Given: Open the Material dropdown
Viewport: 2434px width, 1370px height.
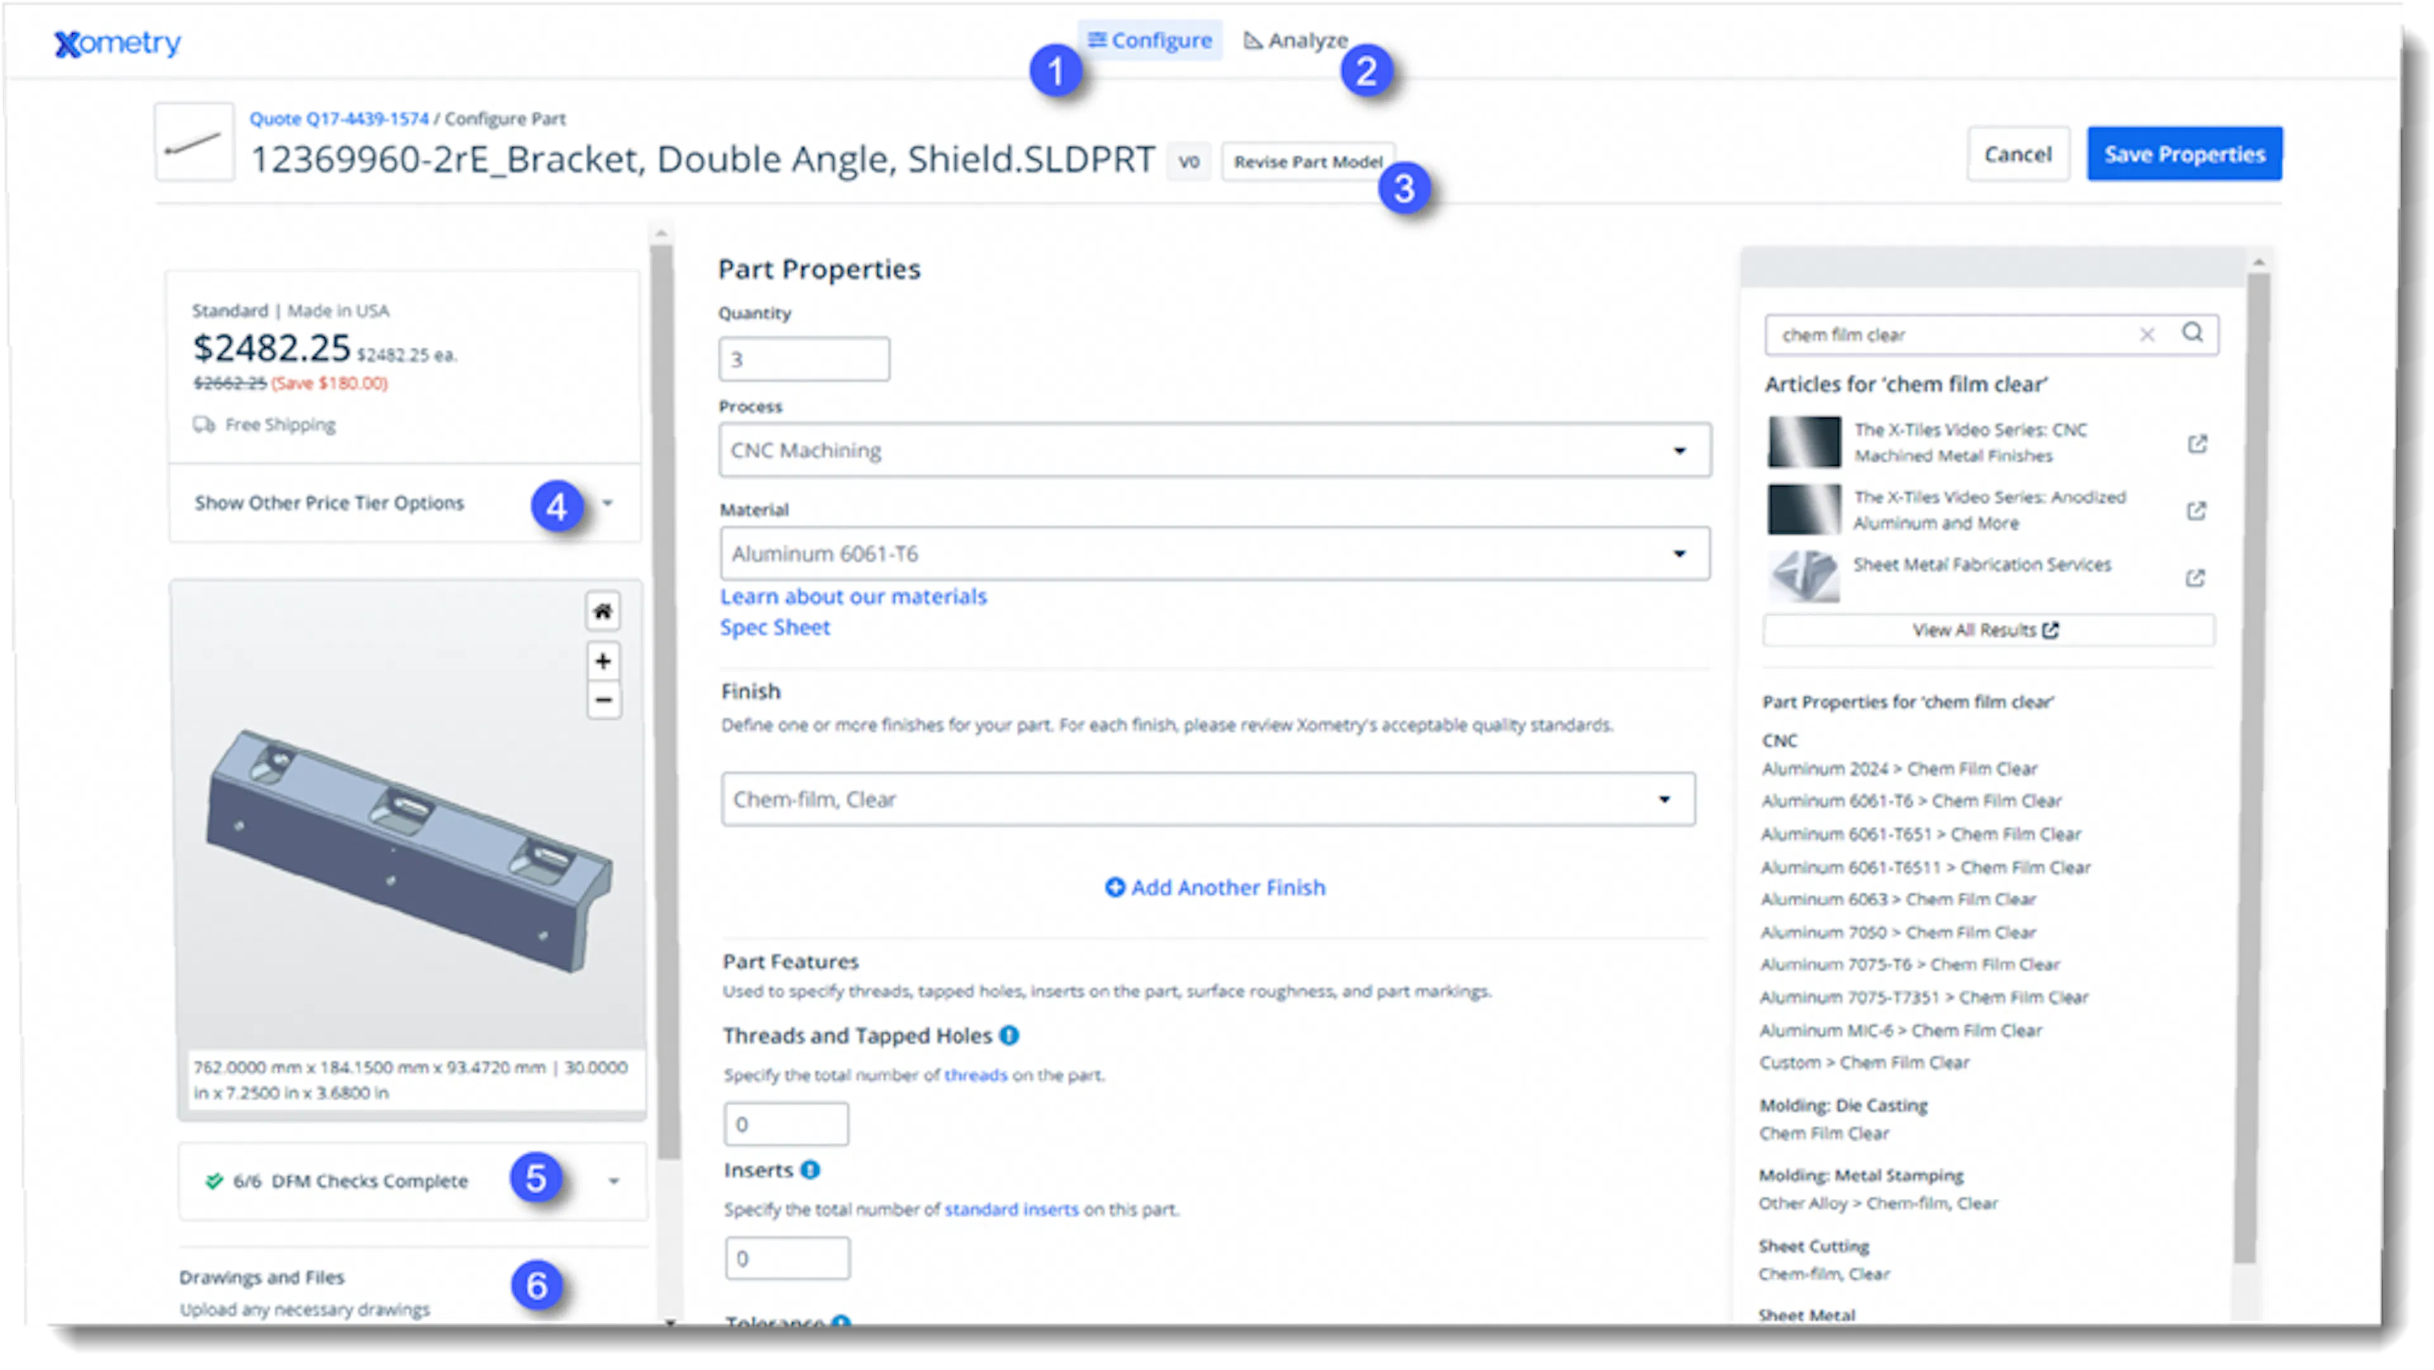Looking at the screenshot, I should pos(1214,554).
